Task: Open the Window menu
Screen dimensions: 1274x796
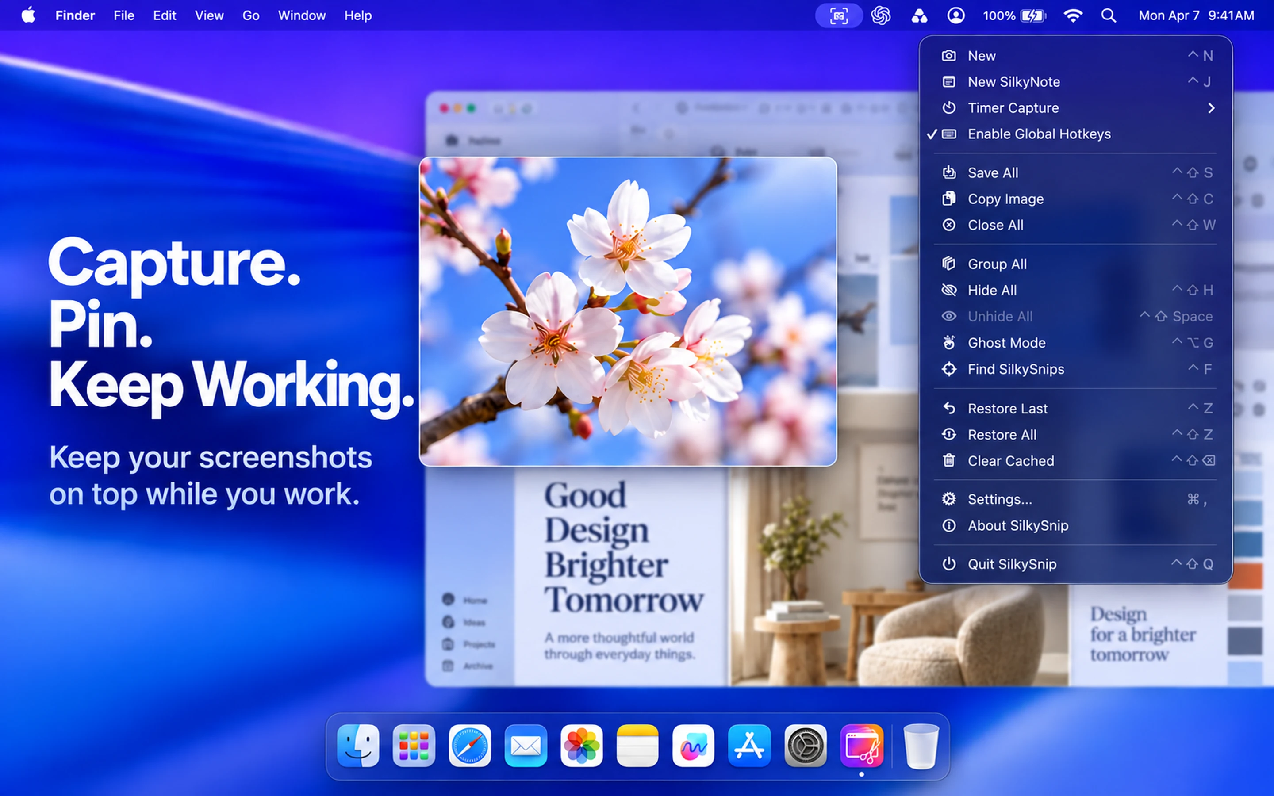Action: tap(302, 16)
